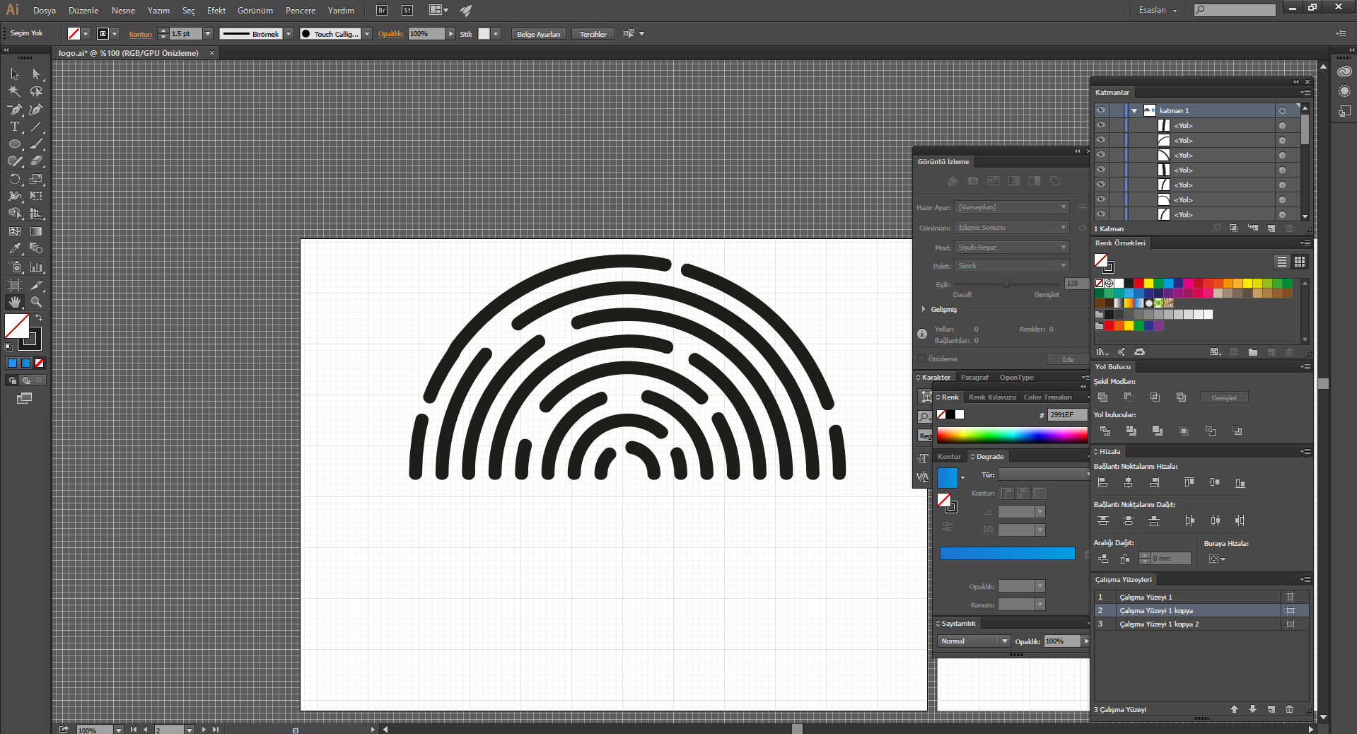This screenshot has width=1357, height=734.
Task: Select the Column Graph tool
Action: point(36,267)
